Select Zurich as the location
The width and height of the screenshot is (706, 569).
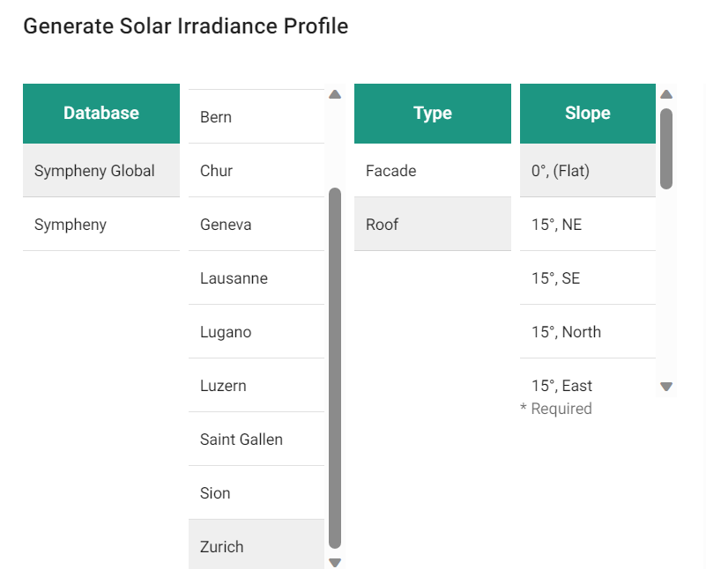[256, 547]
